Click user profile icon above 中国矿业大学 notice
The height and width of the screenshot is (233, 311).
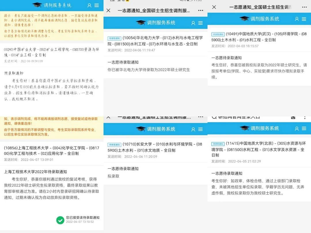89,5
